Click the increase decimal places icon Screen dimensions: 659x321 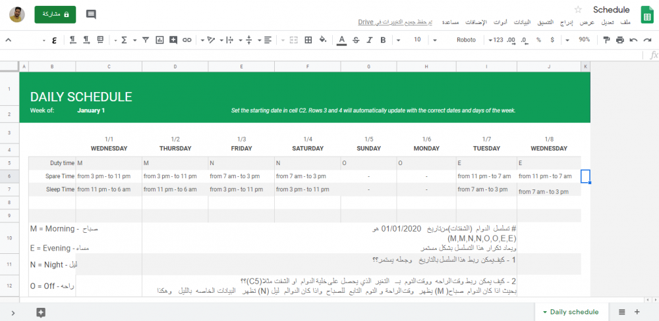point(511,40)
